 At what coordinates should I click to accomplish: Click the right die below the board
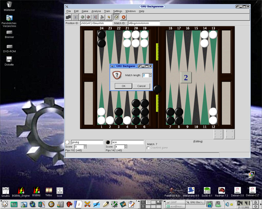230,134
